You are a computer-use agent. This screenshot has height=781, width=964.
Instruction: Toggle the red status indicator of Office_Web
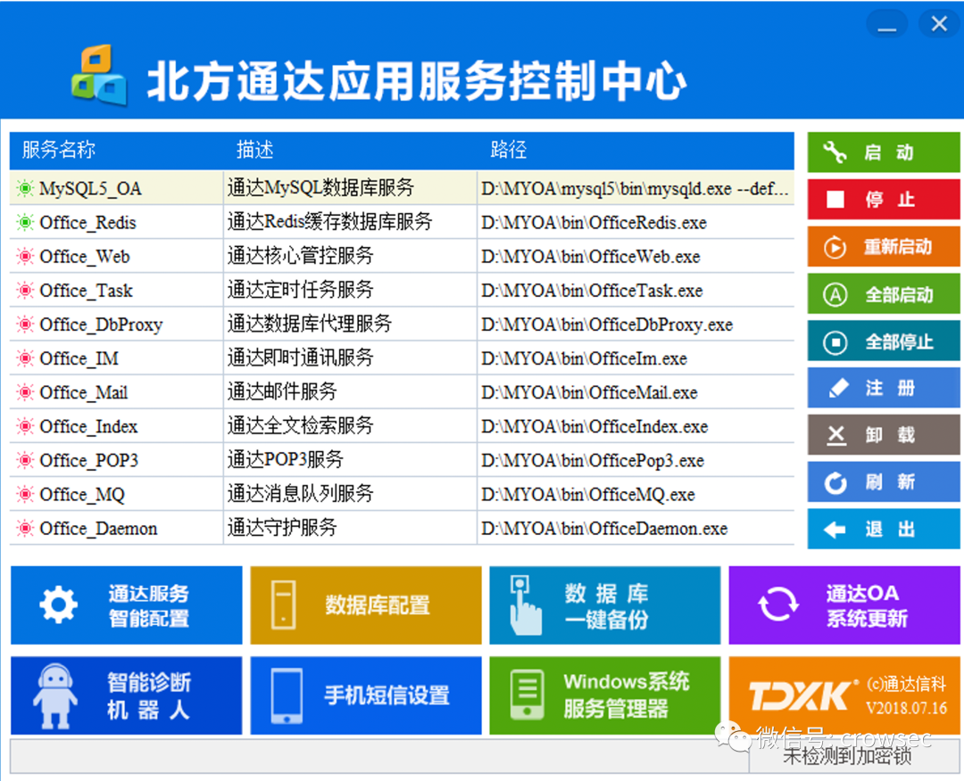pos(26,256)
